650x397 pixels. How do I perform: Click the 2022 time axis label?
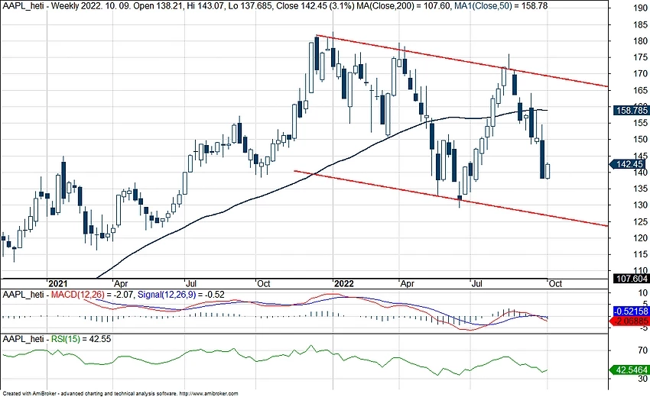(344, 283)
